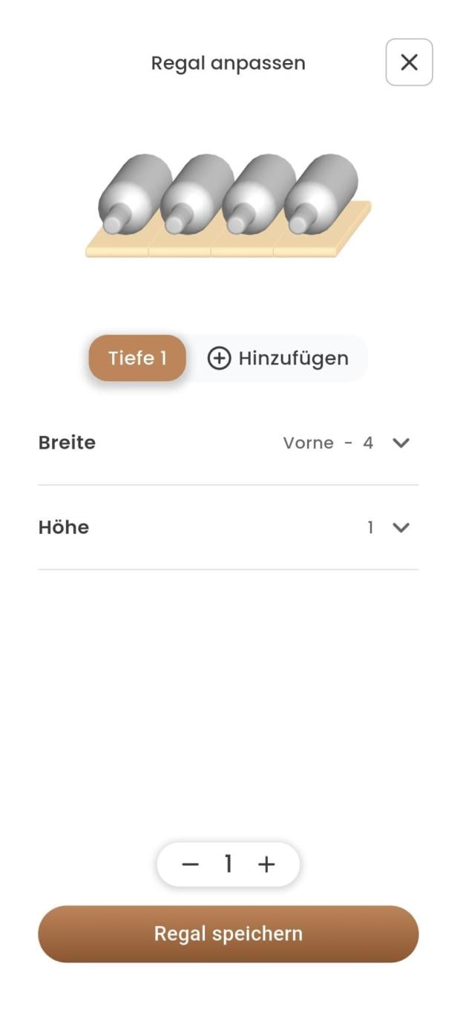The width and height of the screenshot is (457, 1010).
Task: Click the quantity number between minus and plus
Action: click(228, 864)
